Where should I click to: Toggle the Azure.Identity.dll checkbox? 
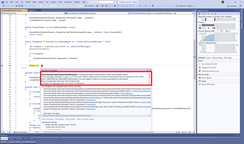pos(47,129)
